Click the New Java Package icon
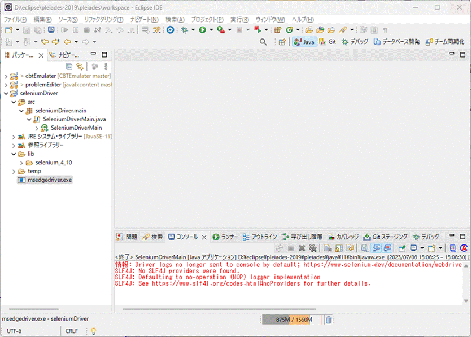The width and height of the screenshot is (471, 337). pos(278,30)
